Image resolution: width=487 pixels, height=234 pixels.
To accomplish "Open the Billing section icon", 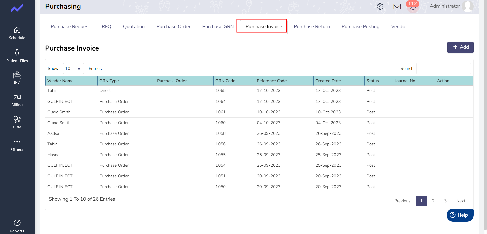I will click(17, 97).
